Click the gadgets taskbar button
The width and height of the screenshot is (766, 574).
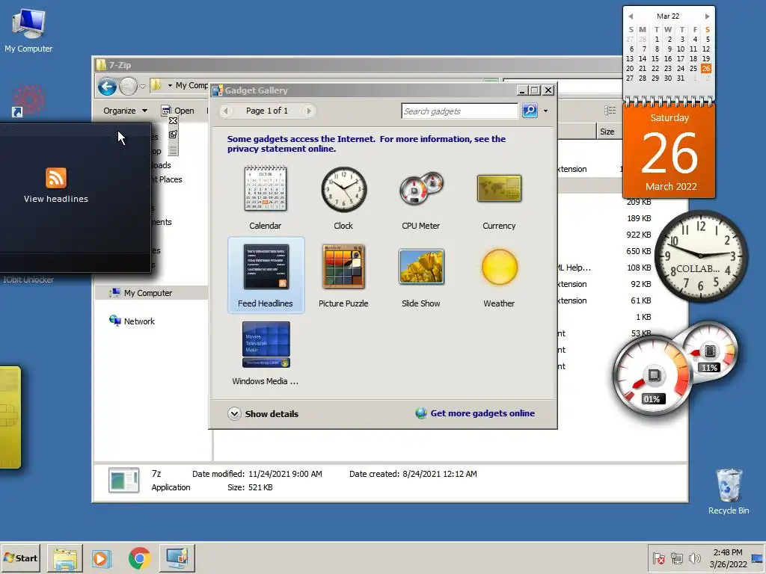pos(177,558)
